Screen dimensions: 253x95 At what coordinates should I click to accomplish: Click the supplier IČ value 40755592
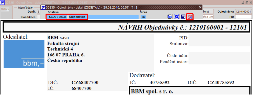click(x=160, y=83)
